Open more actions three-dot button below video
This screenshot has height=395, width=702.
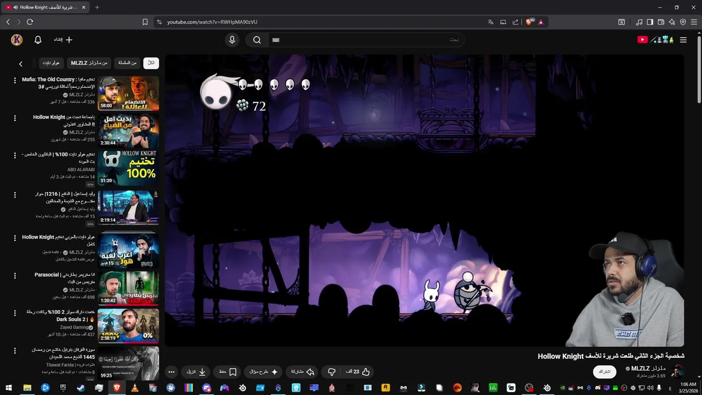pyautogui.click(x=172, y=371)
